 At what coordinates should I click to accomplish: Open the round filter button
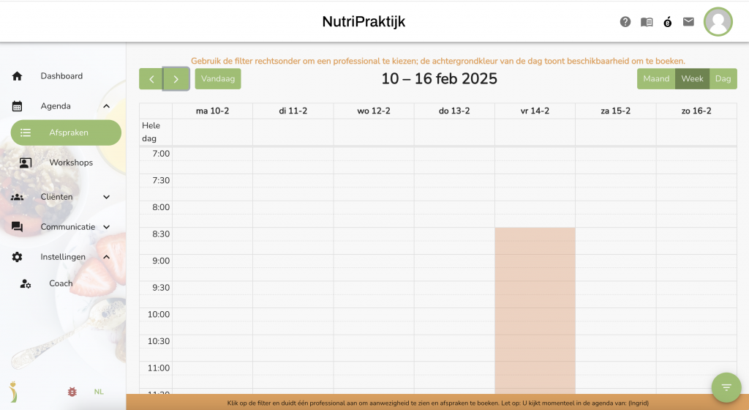726,387
